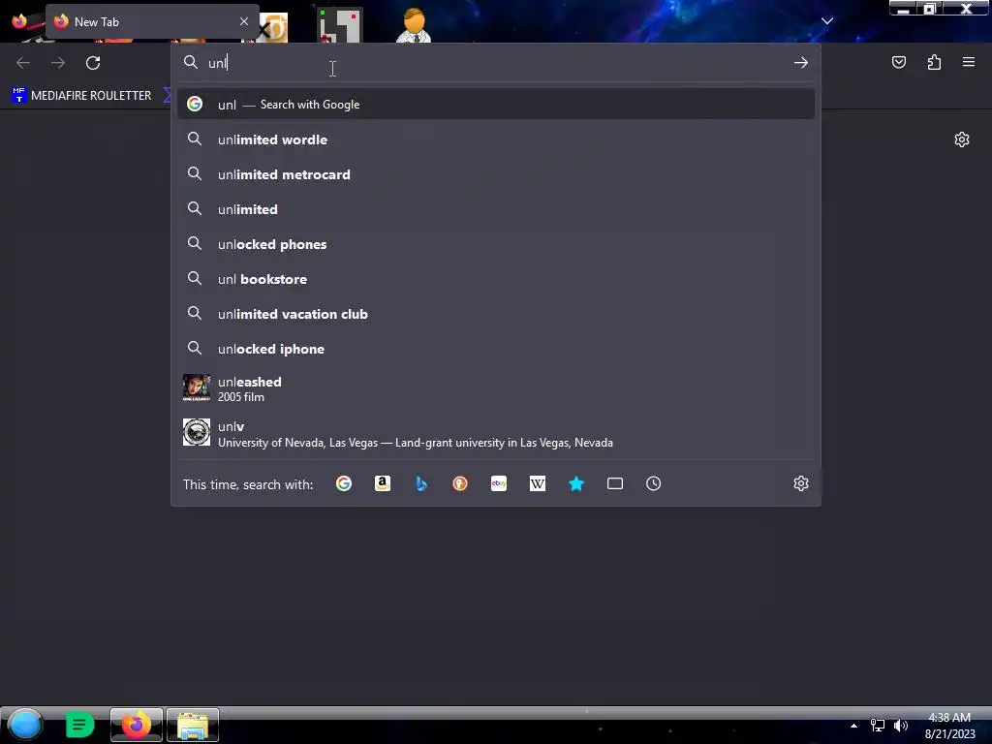992x744 pixels.
Task: Choose 'unleashed 2005 film' result
Action: [496, 388]
